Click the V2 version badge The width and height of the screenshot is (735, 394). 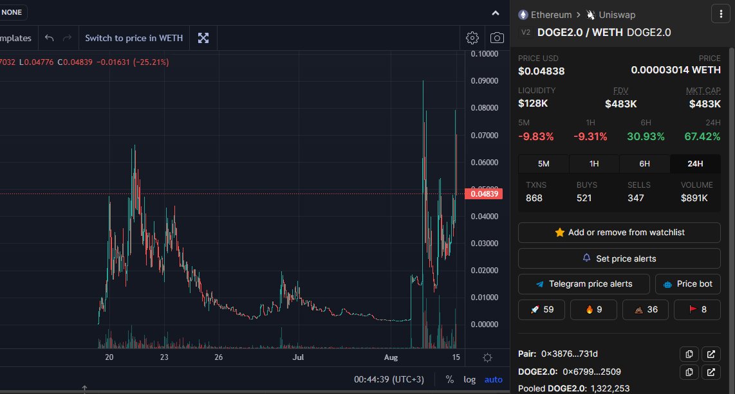coord(526,33)
